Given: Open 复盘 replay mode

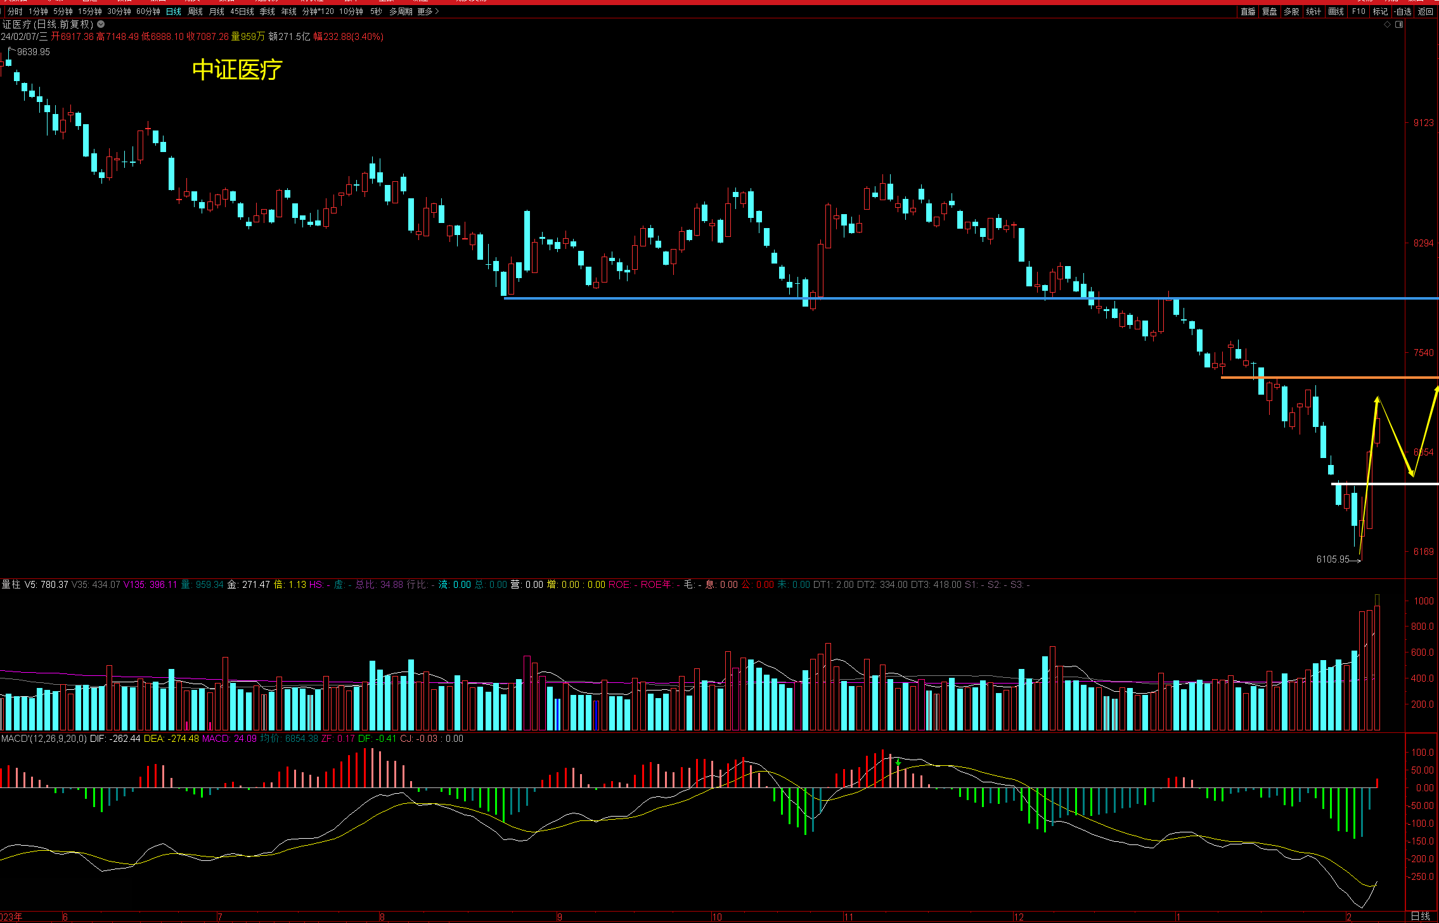Looking at the screenshot, I should coord(1269,11).
